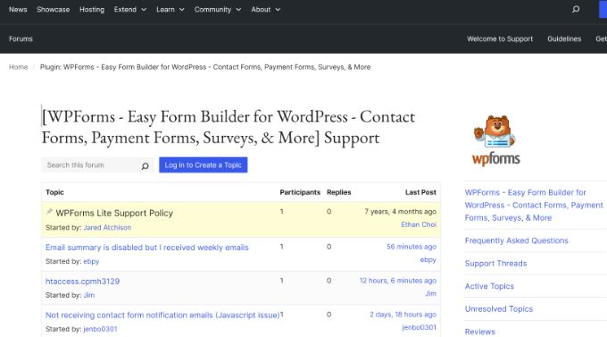Image resolution: width=607 pixels, height=337 pixels.
Task: Open jenbo0301 last post author link
Action: [x=420, y=327]
